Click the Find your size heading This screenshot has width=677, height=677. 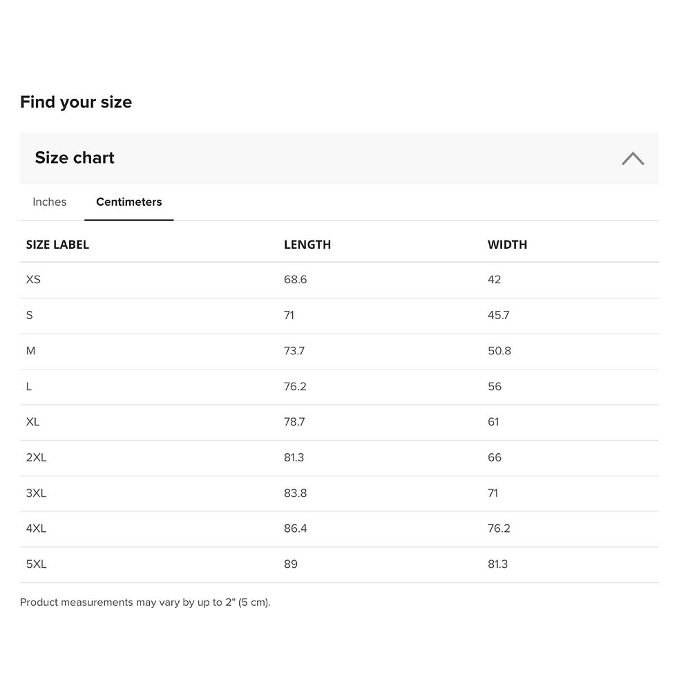point(76,102)
